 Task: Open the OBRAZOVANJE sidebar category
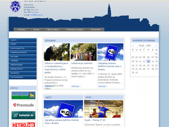[23, 65]
